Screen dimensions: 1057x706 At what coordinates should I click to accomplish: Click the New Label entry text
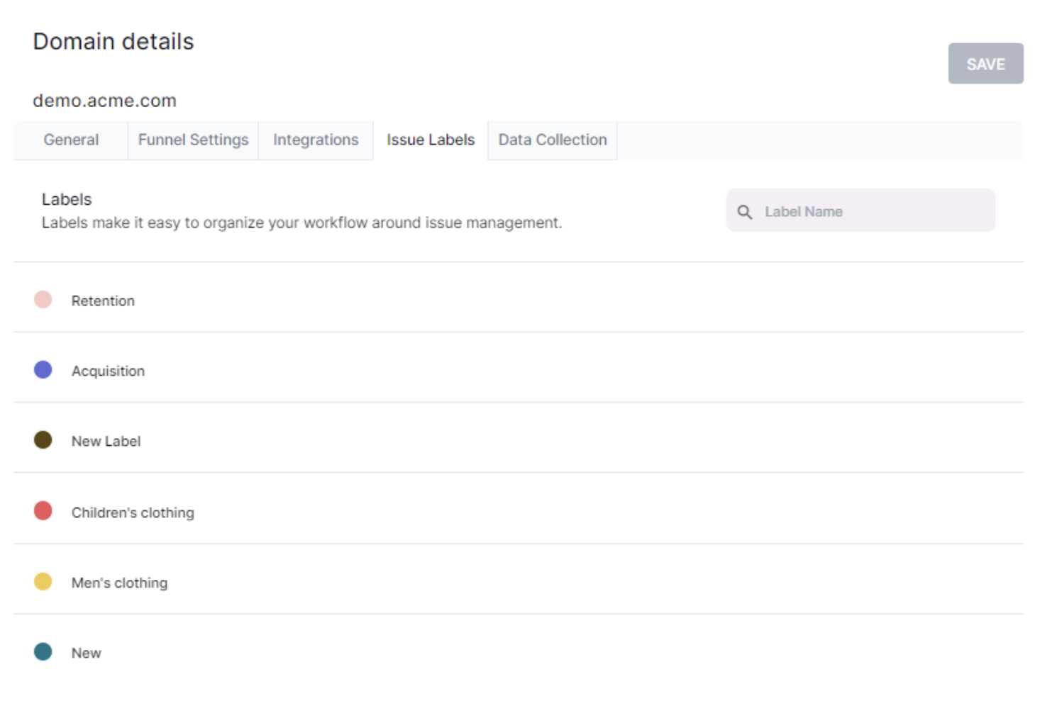tap(106, 442)
